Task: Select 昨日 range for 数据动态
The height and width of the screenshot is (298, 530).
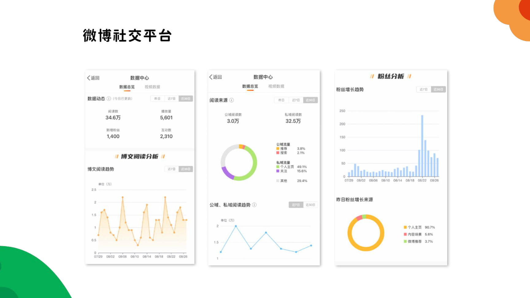Action: coord(157,99)
